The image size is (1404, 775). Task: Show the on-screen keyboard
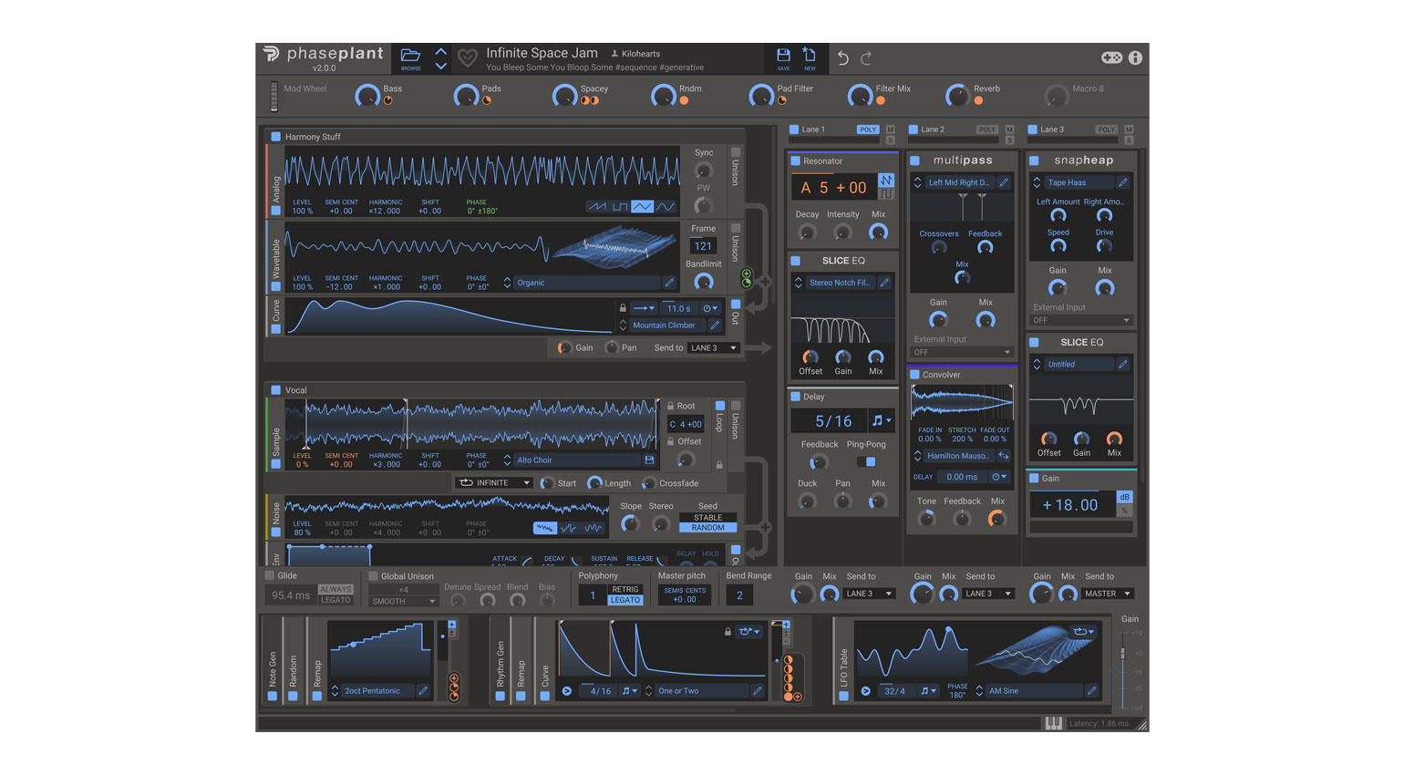1053,723
